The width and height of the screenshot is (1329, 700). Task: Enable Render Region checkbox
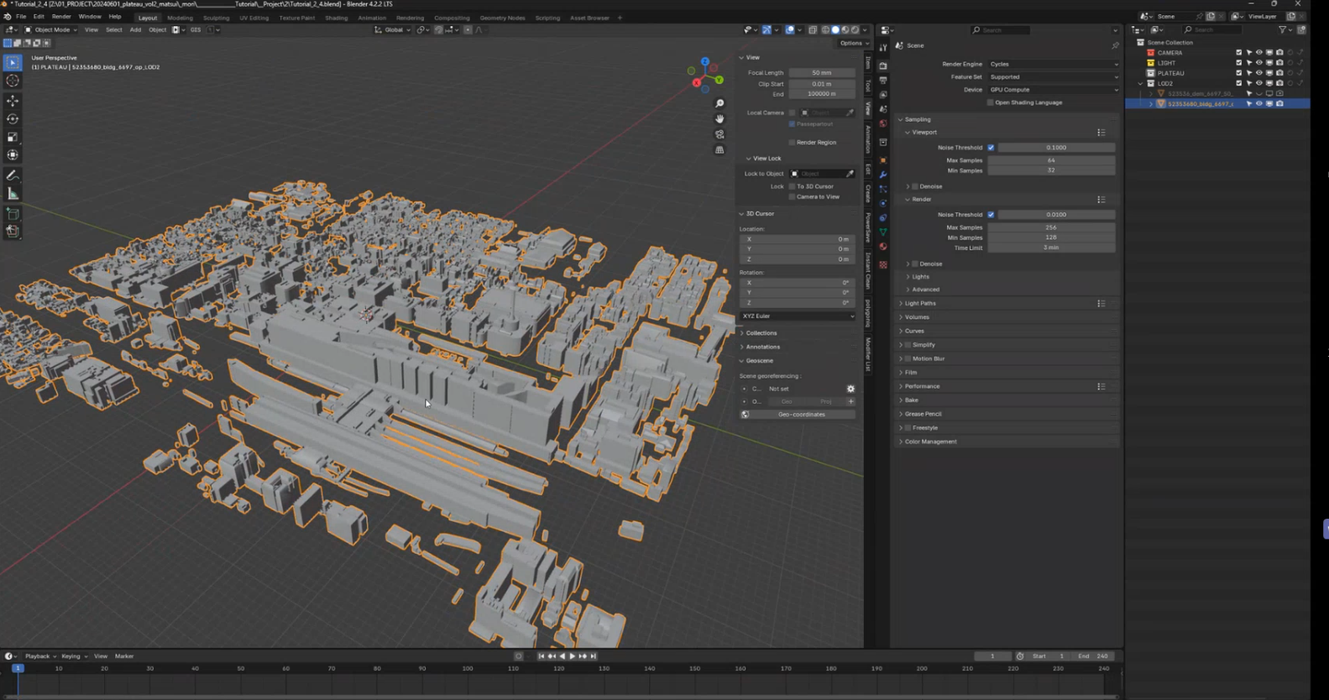tap(792, 143)
